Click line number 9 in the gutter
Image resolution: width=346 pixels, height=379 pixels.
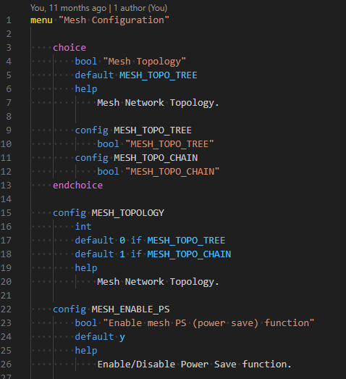9,130
